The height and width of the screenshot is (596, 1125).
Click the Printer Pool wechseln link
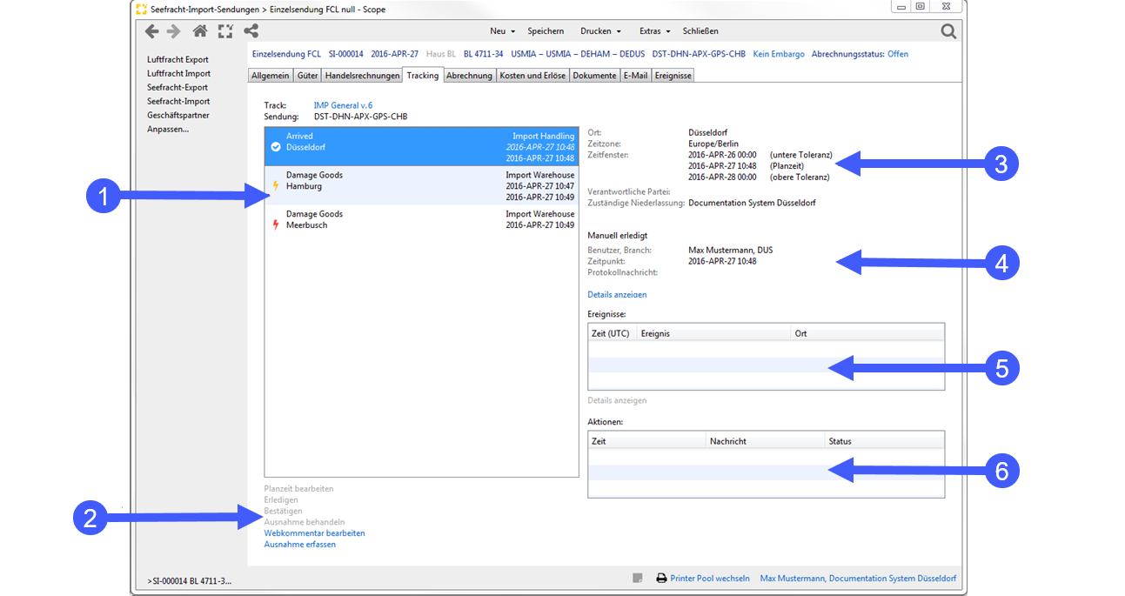coord(709,578)
